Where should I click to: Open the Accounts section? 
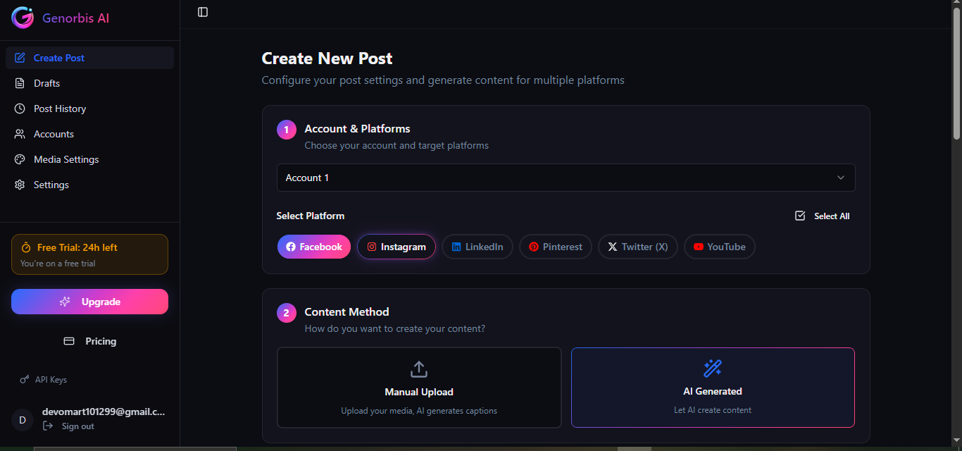click(53, 133)
